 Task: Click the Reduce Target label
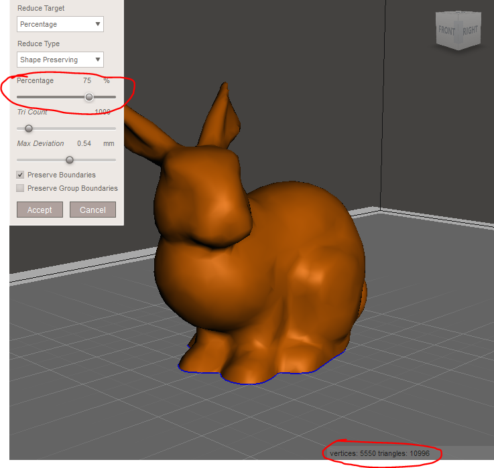(41, 8)
